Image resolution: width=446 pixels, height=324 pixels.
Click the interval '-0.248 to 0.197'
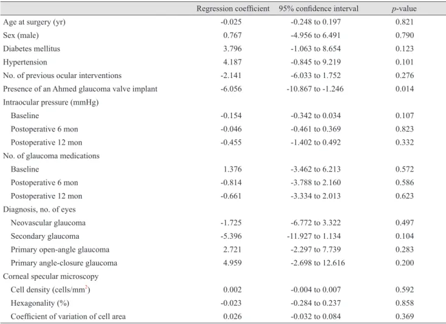(316, 22)
